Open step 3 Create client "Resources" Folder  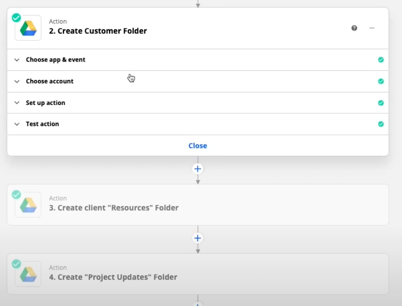114,208
